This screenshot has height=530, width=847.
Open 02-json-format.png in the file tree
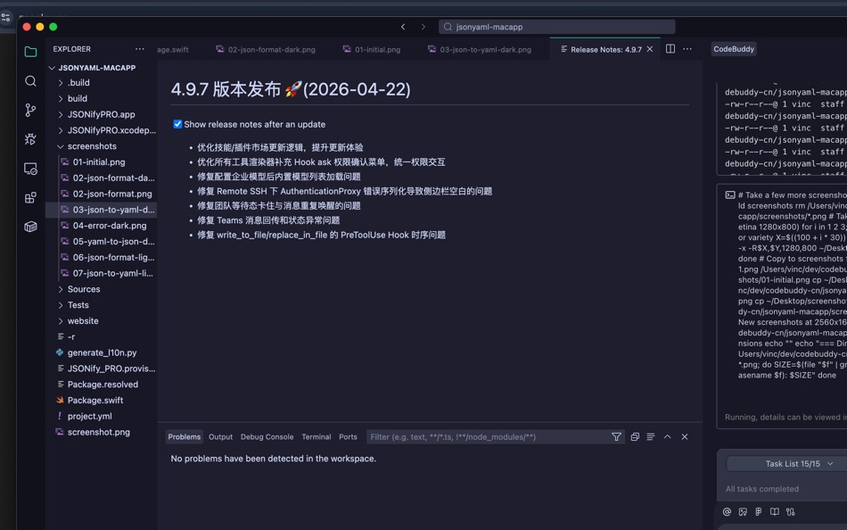[x=111, y=195]
